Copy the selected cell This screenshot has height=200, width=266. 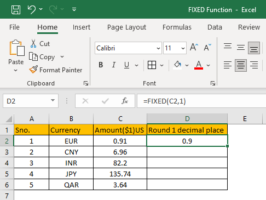42,57
